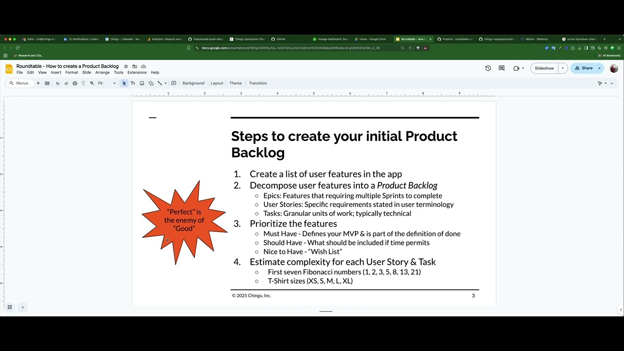The image size is (624, 351).
Task: Reload the browser page
Action: (x=18, y=48)
